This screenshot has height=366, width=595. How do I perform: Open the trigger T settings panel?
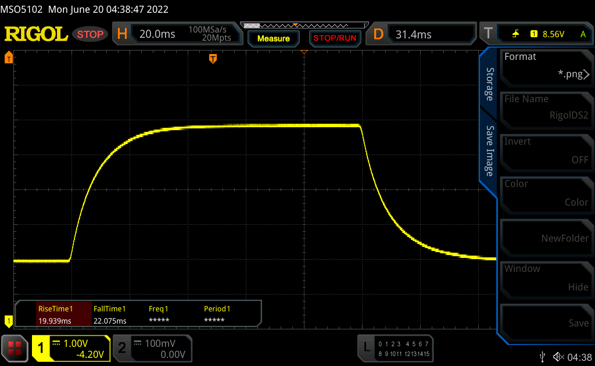click(536, 34)
